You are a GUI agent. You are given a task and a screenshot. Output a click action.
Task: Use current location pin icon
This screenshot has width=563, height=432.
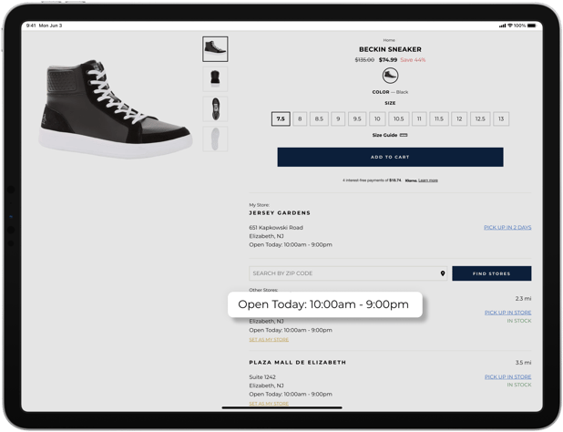pos(443,273)
